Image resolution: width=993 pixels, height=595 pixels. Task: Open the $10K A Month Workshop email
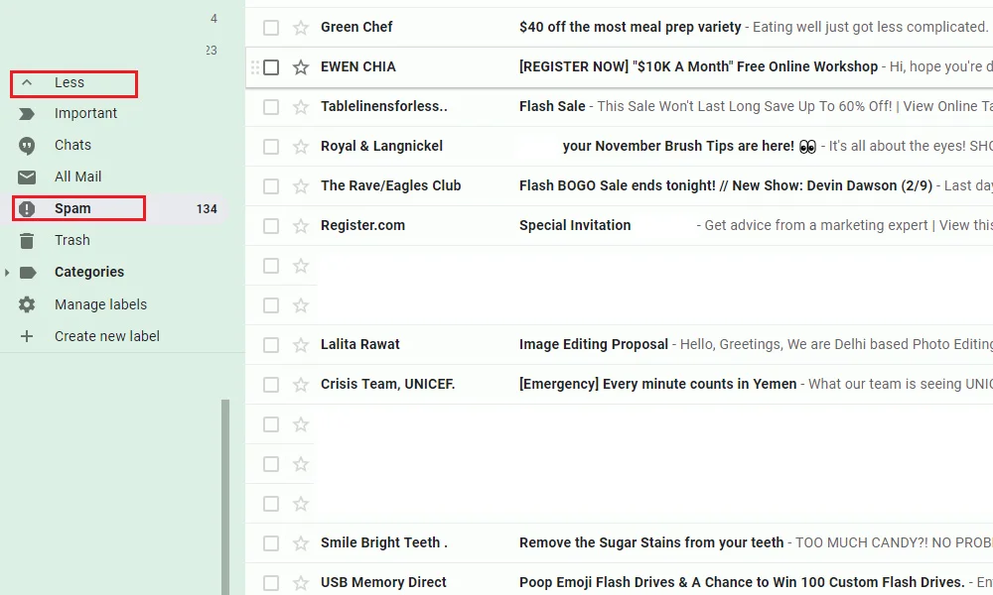[698, 66]
